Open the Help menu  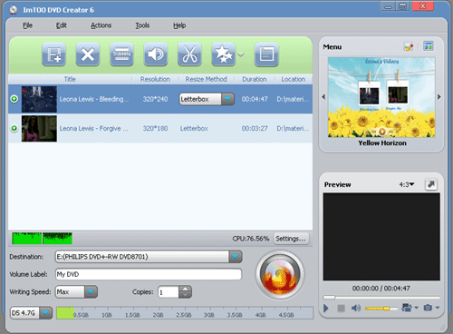pos(179,25)
